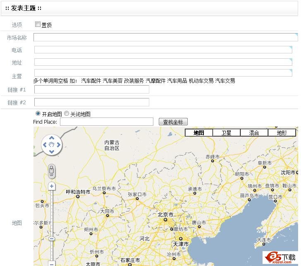
Task: Pan the map right with arrow
Action: pyautogui.click(x=59, y=145)
